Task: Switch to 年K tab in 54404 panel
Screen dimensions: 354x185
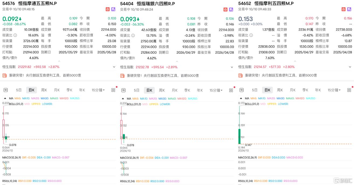Action: (x=200, y=90)
